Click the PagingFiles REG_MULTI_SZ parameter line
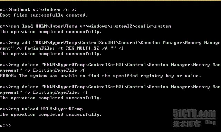221x132 pixels. 62,48
